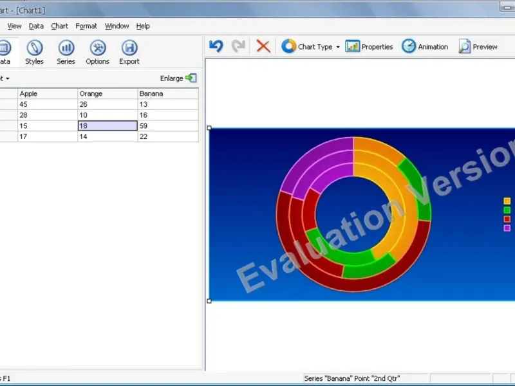Select cell with value 45

(x=48, y=104)
